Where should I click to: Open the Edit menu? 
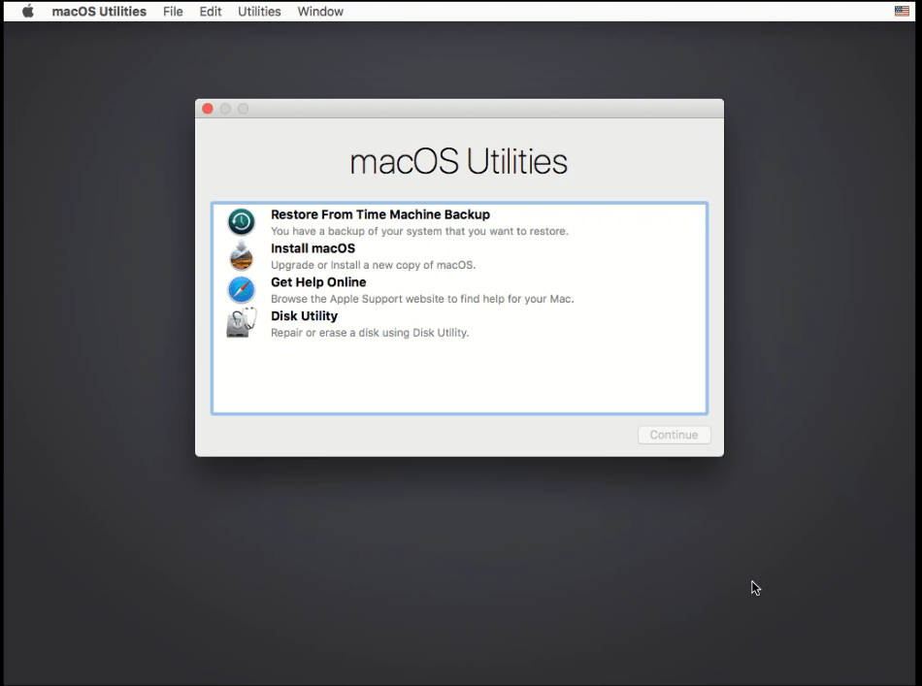(x=210, y=11)
